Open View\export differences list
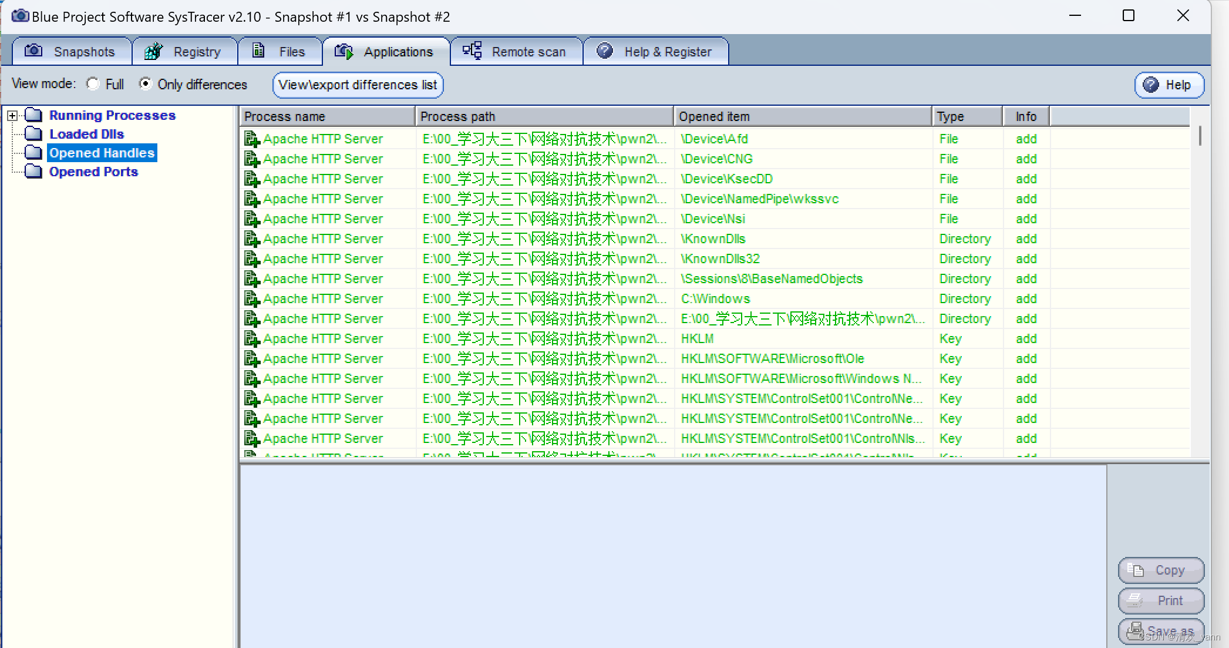The image size is (1229, 648). coord(358,85)
